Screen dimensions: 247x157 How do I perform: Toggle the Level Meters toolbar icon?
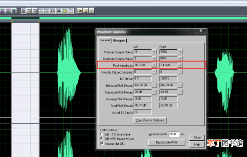point(65,11)
